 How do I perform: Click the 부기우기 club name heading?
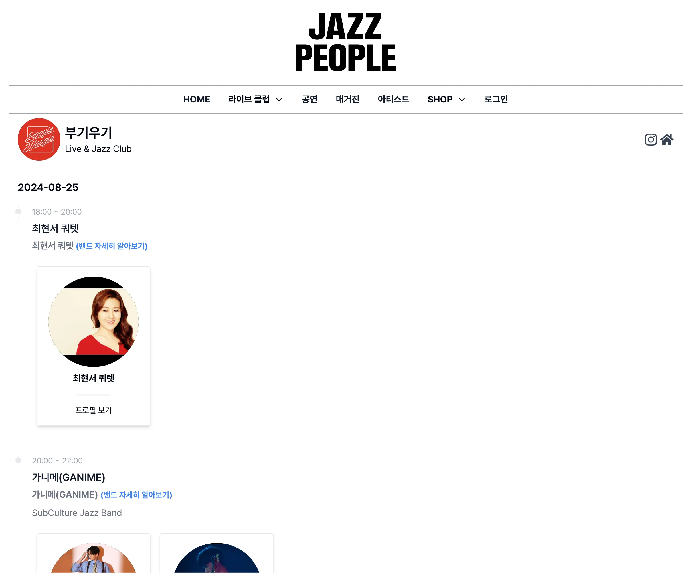pos(88,132)
